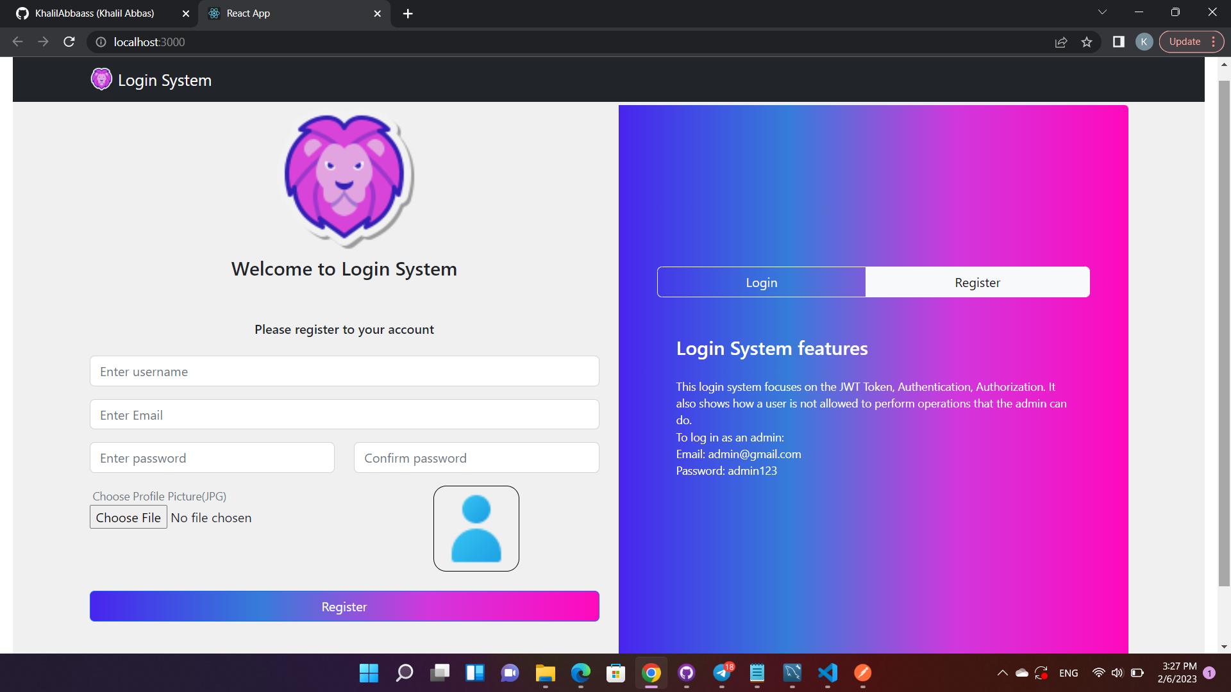Expand hidden icons in the system tray
1231x692 pixels.
click(x=1002, y=673)
